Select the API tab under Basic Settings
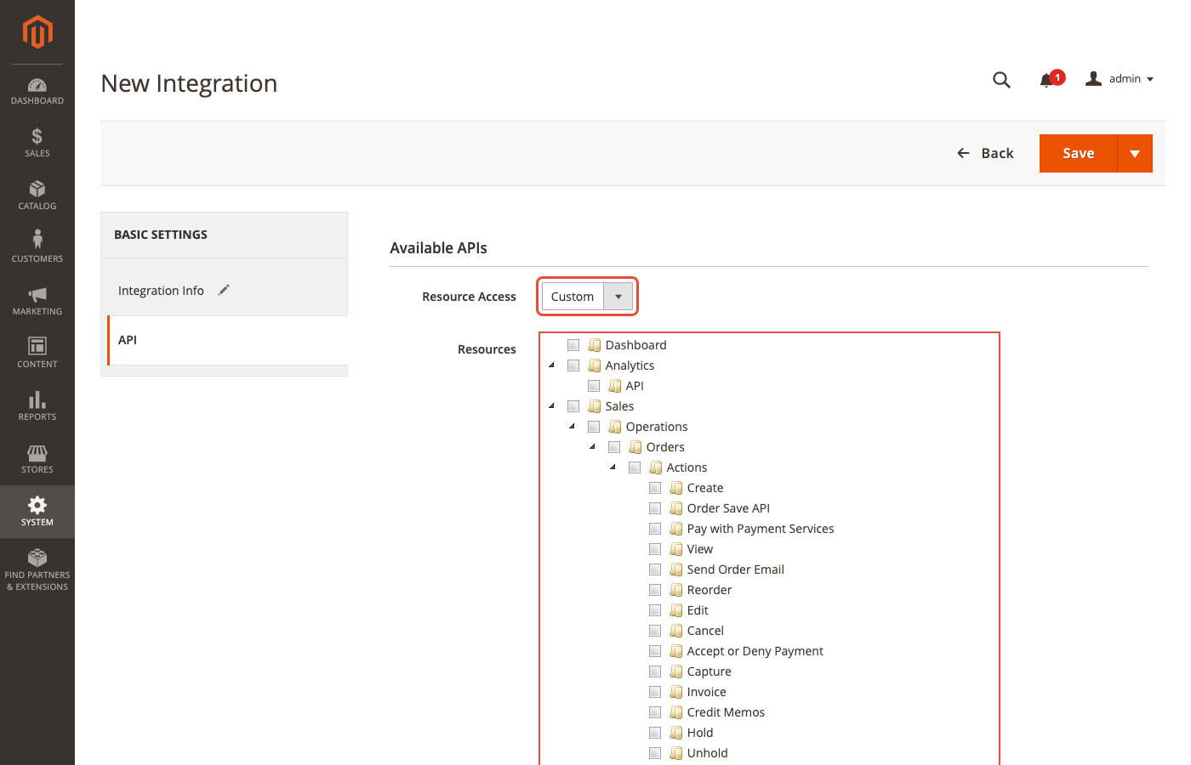 127,339
